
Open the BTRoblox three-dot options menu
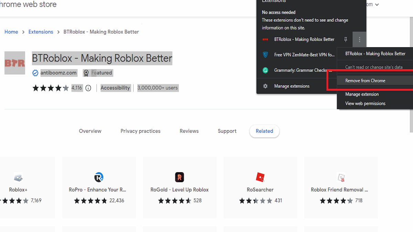point(359,40)
